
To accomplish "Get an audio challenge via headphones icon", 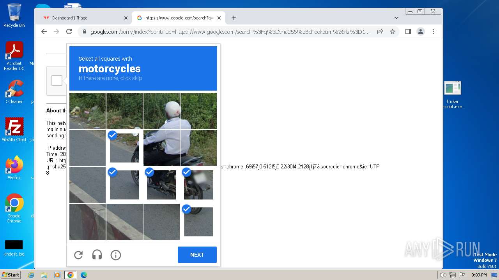I will tap(97, 255).
